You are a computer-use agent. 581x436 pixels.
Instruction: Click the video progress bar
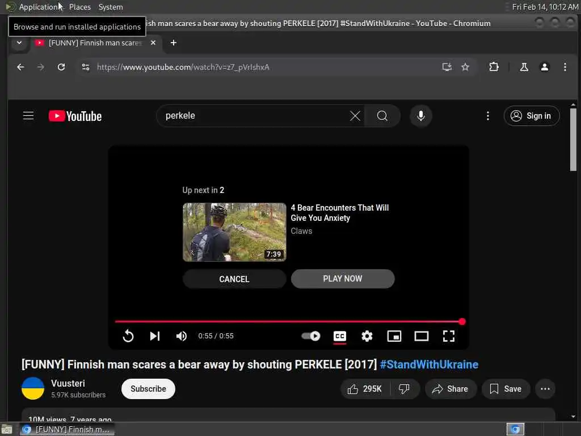click(x=289, y=321)
